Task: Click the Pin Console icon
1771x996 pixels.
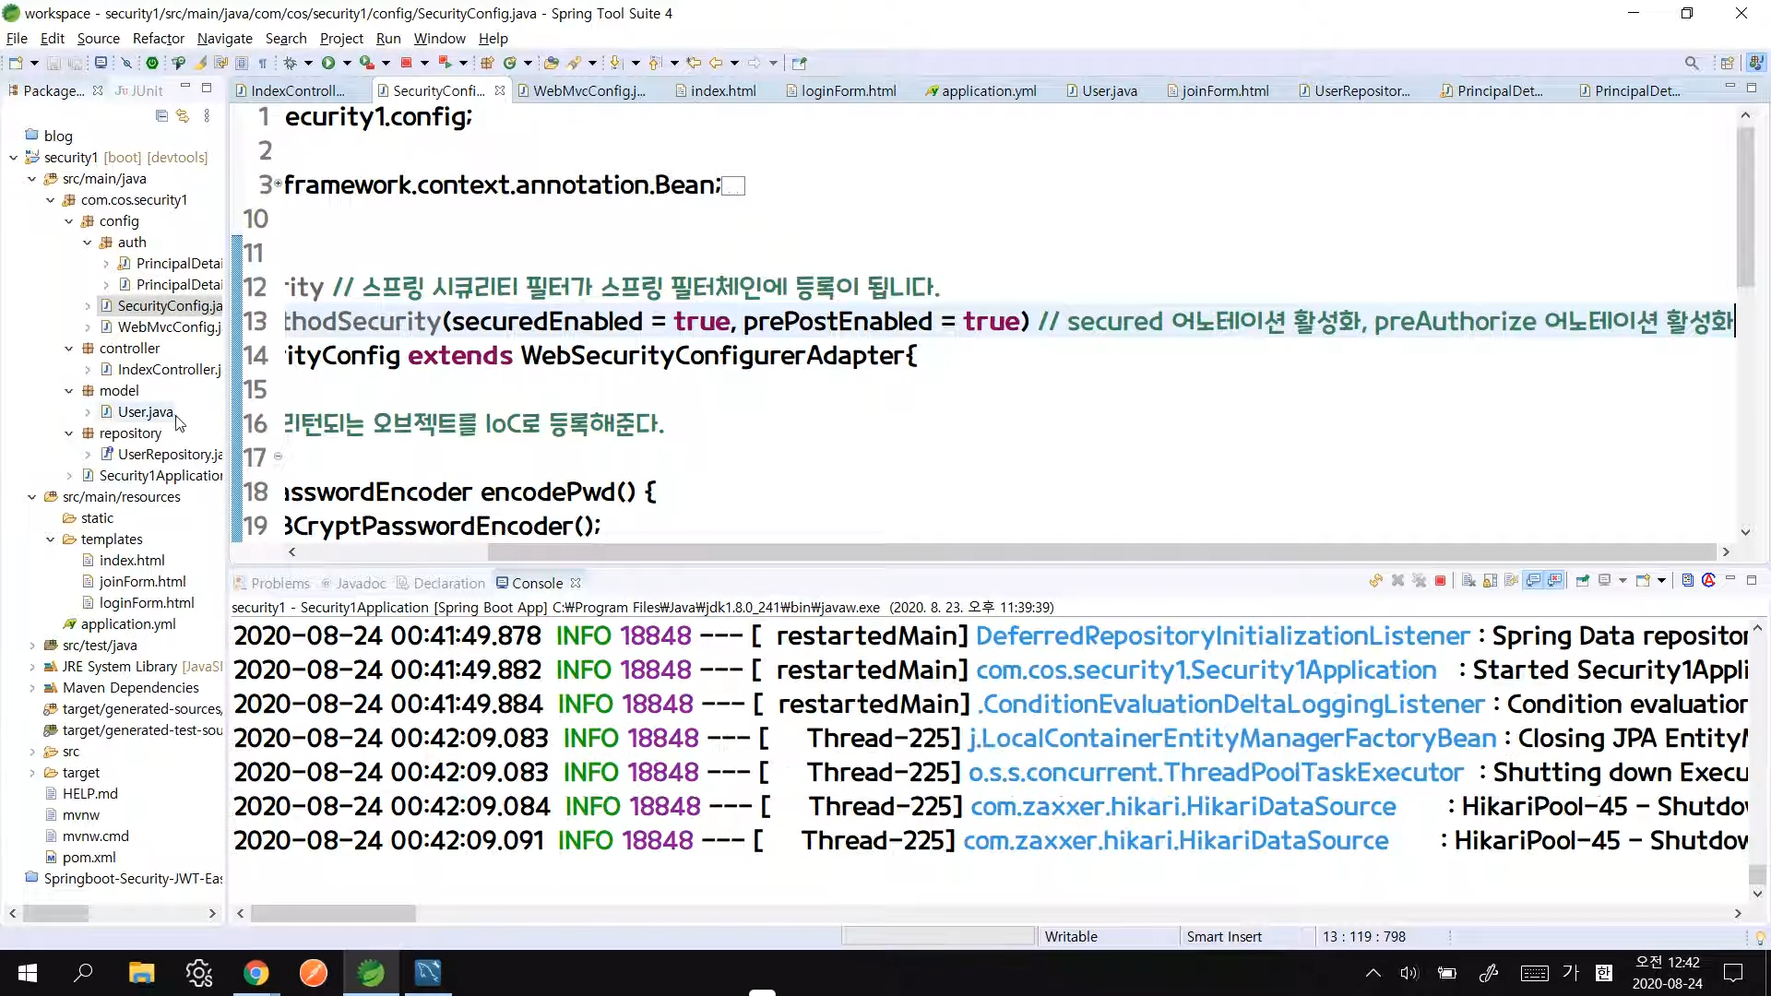Action: click(1583, 580)
